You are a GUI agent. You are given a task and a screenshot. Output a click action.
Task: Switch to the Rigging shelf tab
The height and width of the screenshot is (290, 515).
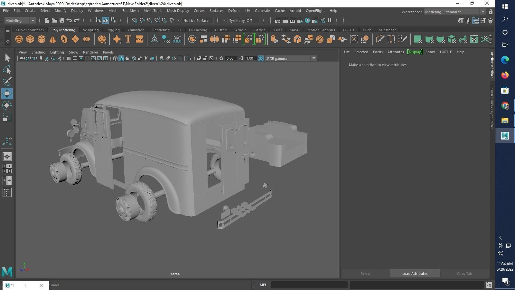click(x=113, y=30)
